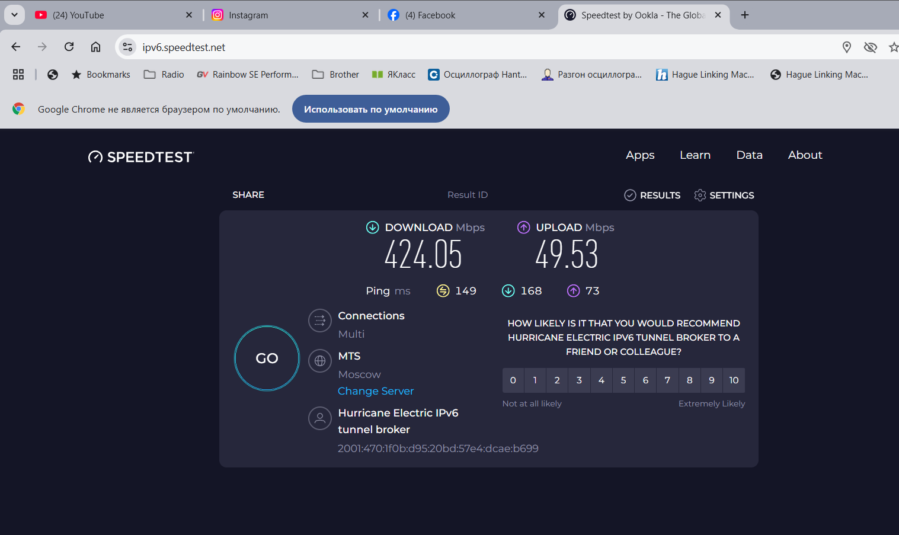Click the upload ping icon beside 73
899x535 pixels.
coord(573,291)
